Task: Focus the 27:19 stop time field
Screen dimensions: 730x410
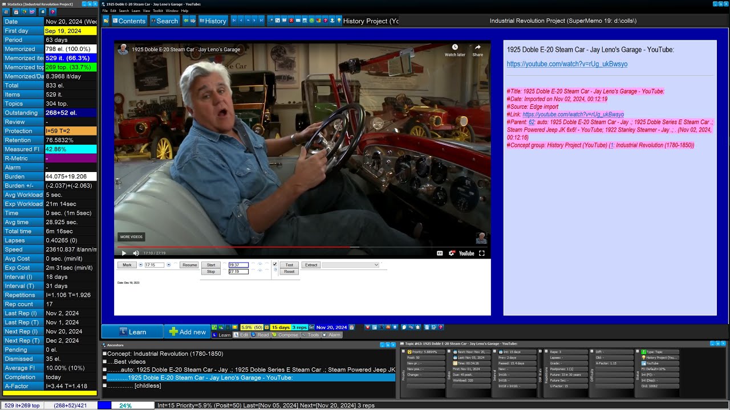Action: tap(238, 272)
